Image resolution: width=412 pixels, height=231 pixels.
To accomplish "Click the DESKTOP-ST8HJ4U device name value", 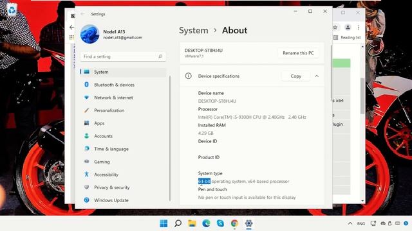I will point(217,101).
